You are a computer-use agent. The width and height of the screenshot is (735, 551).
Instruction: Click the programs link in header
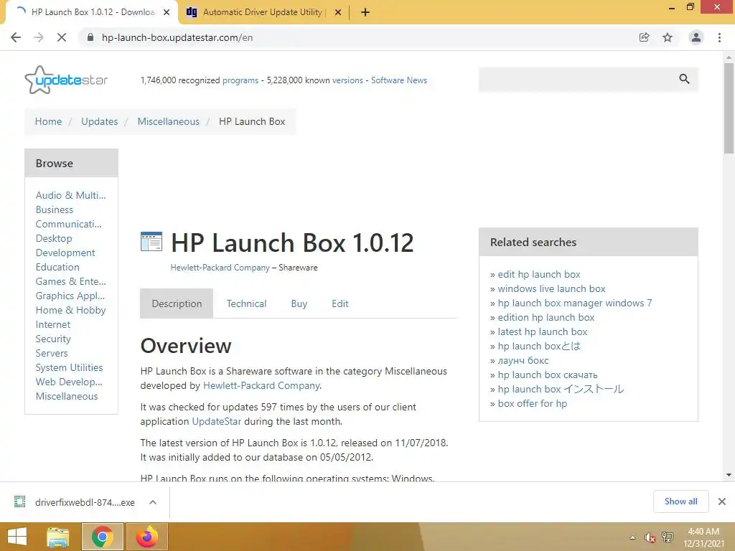click(240, 80)
